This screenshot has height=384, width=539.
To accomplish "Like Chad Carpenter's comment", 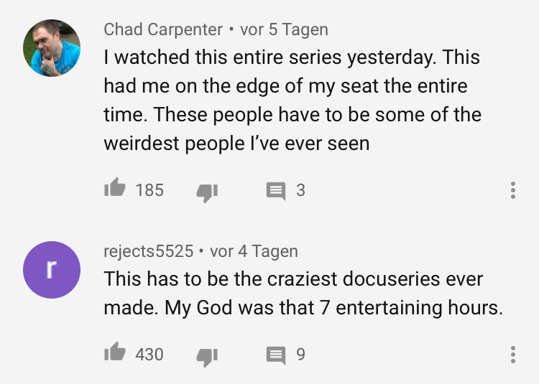I will (x=115, y=189).
